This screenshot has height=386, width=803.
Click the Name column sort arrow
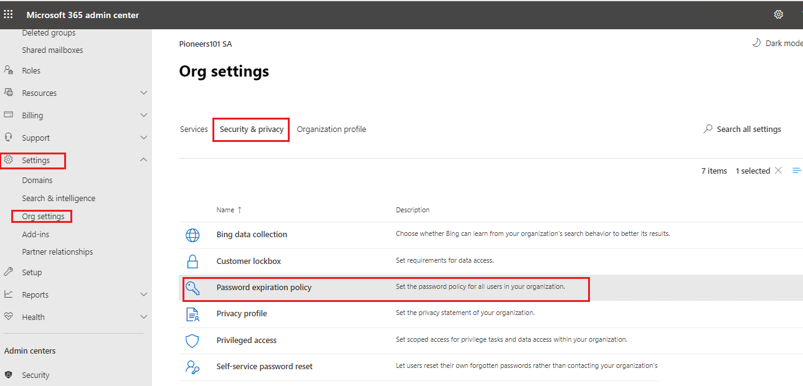coord(240,210)
